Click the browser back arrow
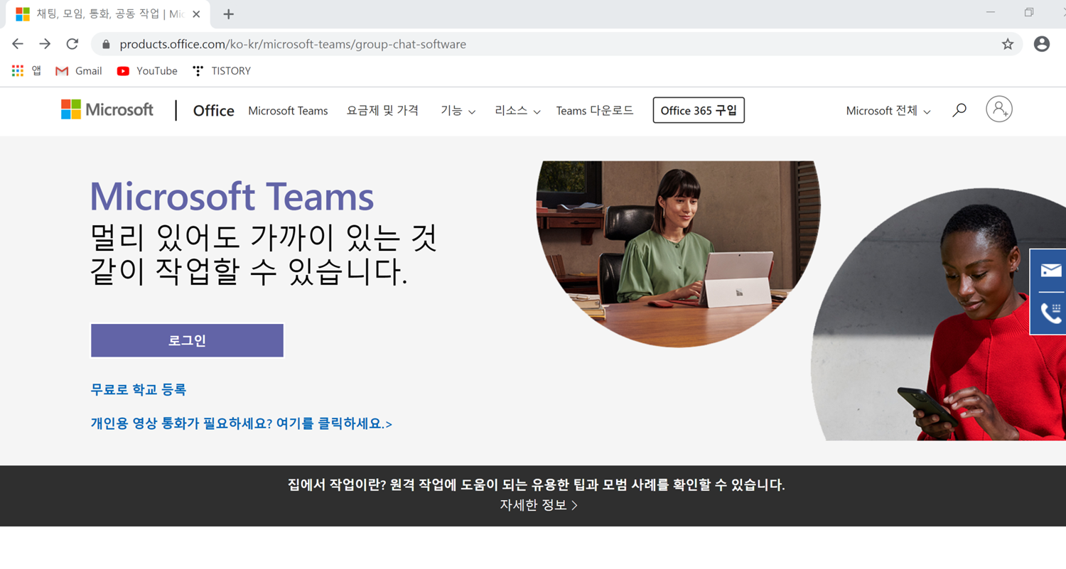Screen dimensions: 1066x569 pyautogui.click(x=18, y=44)
